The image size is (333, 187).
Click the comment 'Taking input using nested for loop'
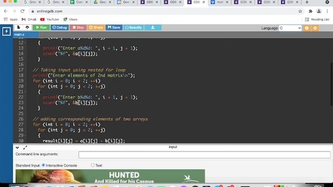pyautogui.click(x=79, y=70)
